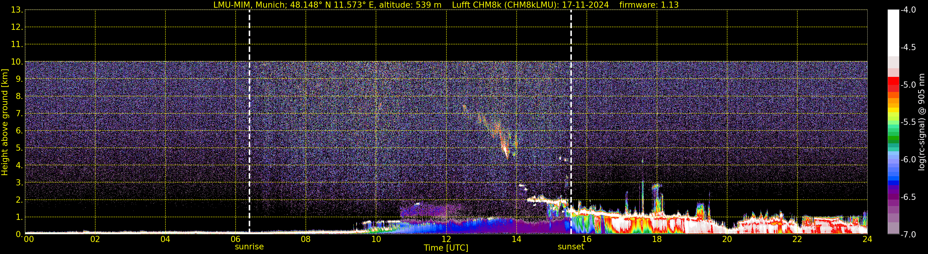Click the height axis tick label 0.
This screenshot has height=254, width=928.
coord(19,234)
